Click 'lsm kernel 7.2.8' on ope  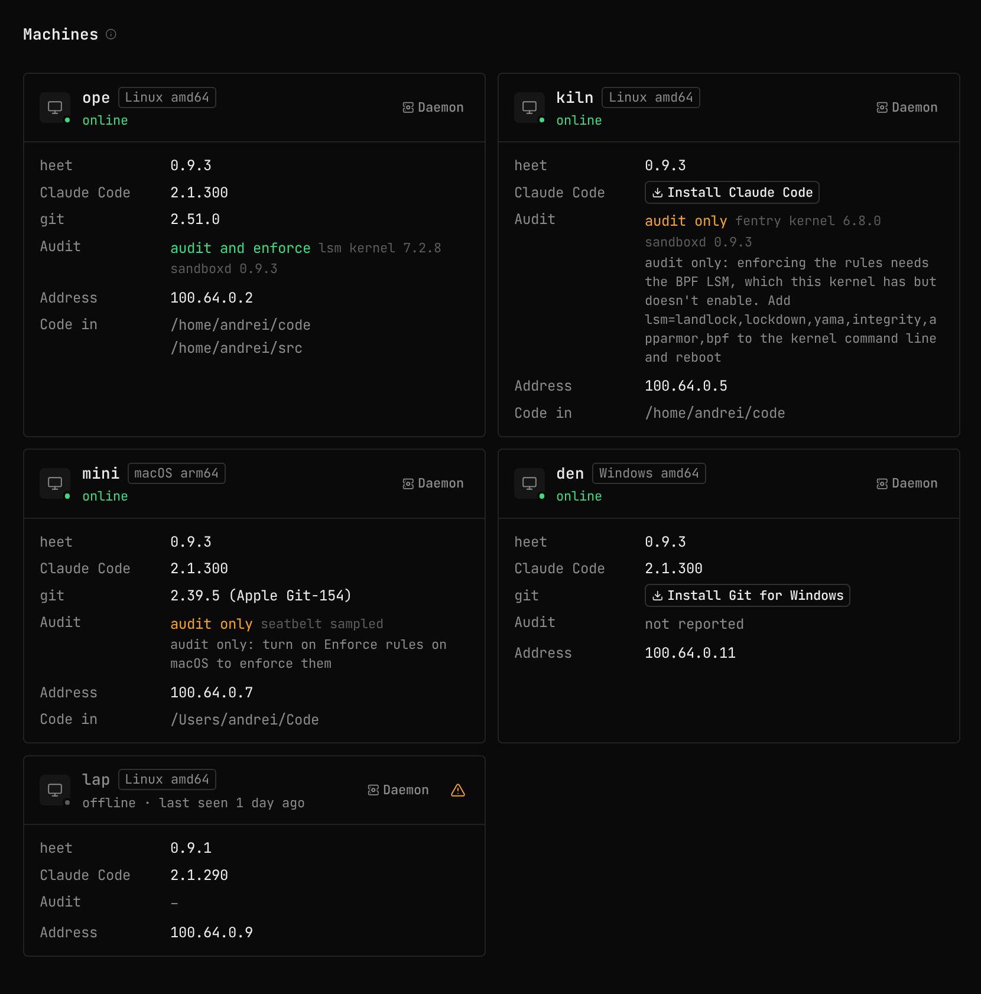click(380, 248)
